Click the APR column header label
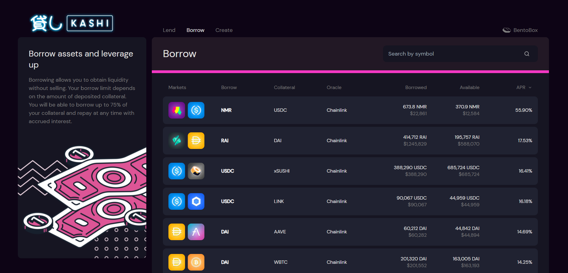 click(521, 88)
